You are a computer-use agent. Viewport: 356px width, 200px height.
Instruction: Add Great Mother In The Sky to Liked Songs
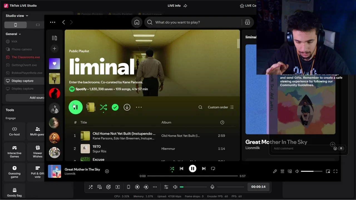tap(107, 171)
